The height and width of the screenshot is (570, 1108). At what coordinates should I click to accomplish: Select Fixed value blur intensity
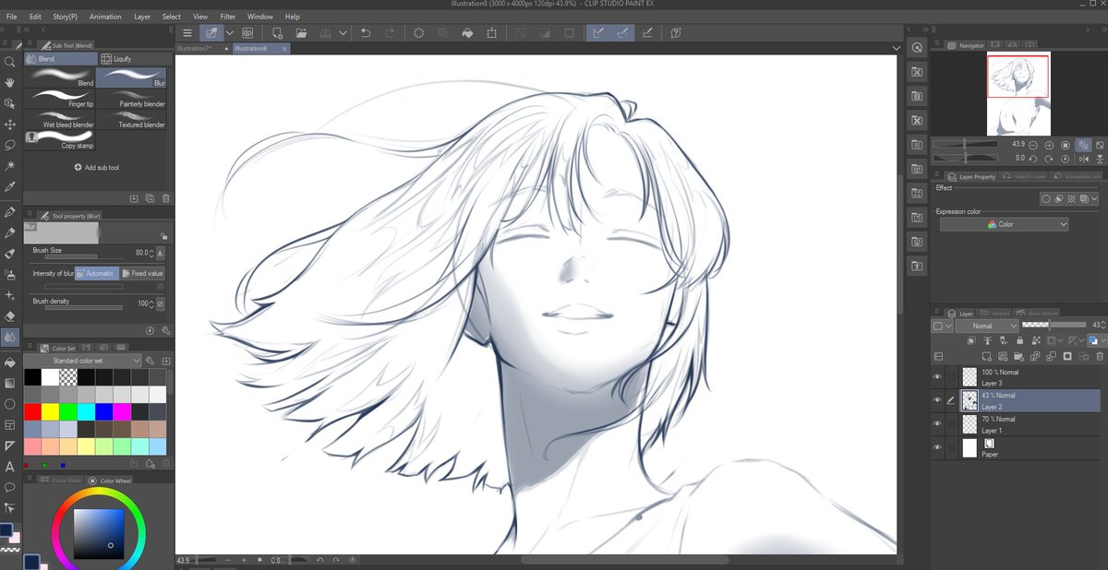pyautogui.click(x=143, y=273)
